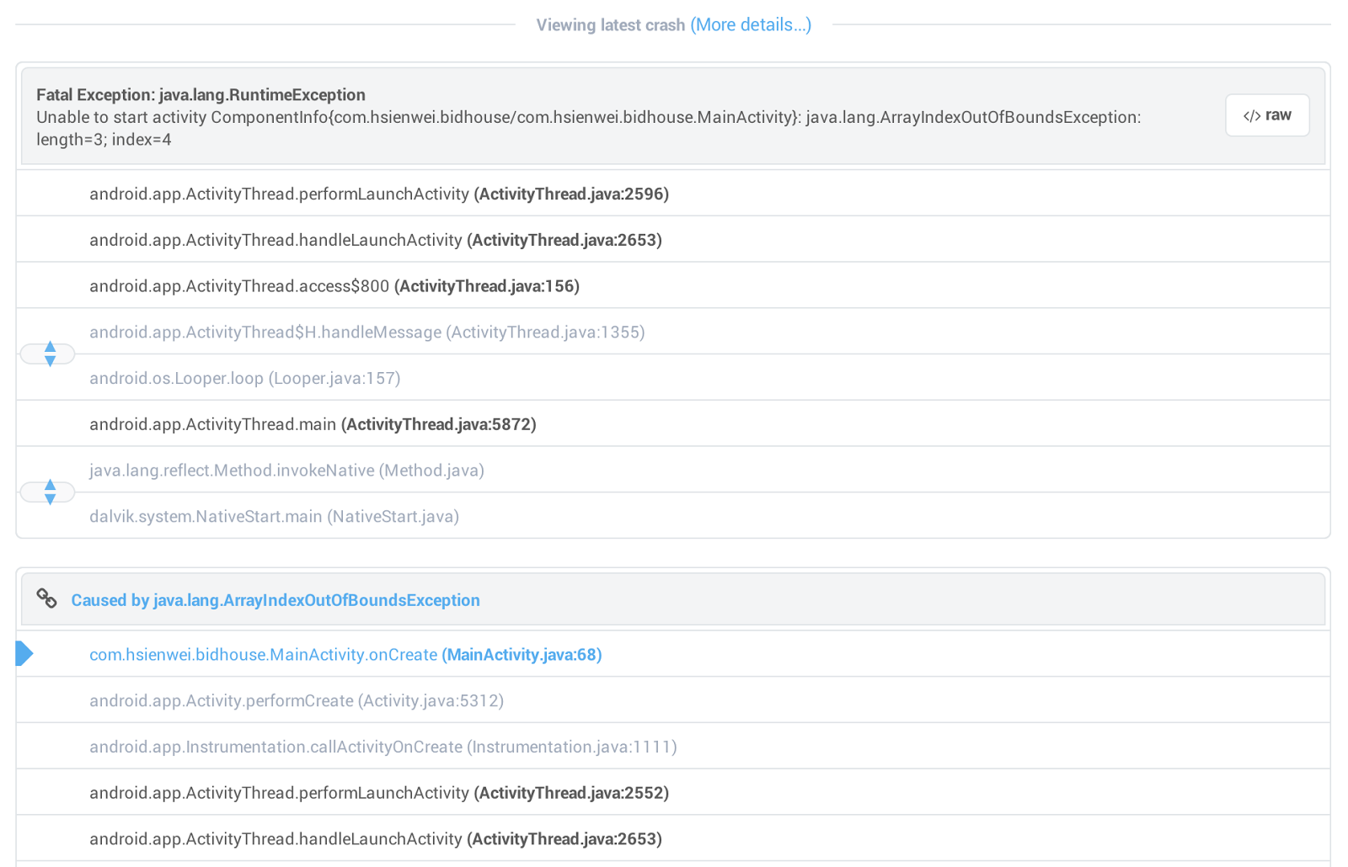Click the Viewing latest crash label
This screenshot has height=867, width=1348.
coord(611,25)
